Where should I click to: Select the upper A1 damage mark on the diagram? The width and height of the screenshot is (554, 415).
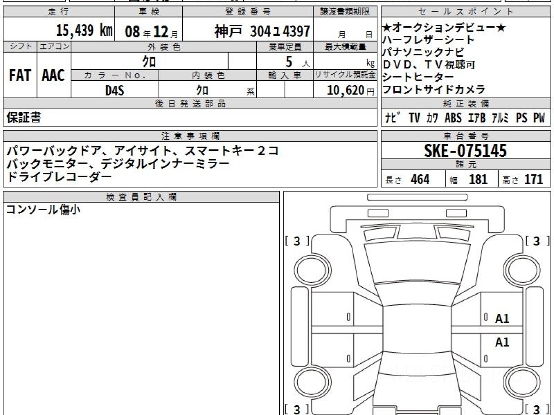click(502, 318)
